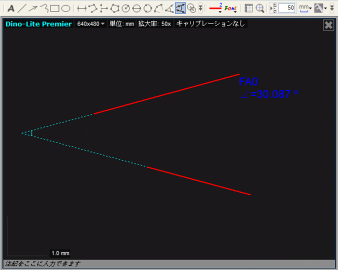Screen dimensions: 338x270
Task: Select the Line drawing tool
Action: click(22, 9)
